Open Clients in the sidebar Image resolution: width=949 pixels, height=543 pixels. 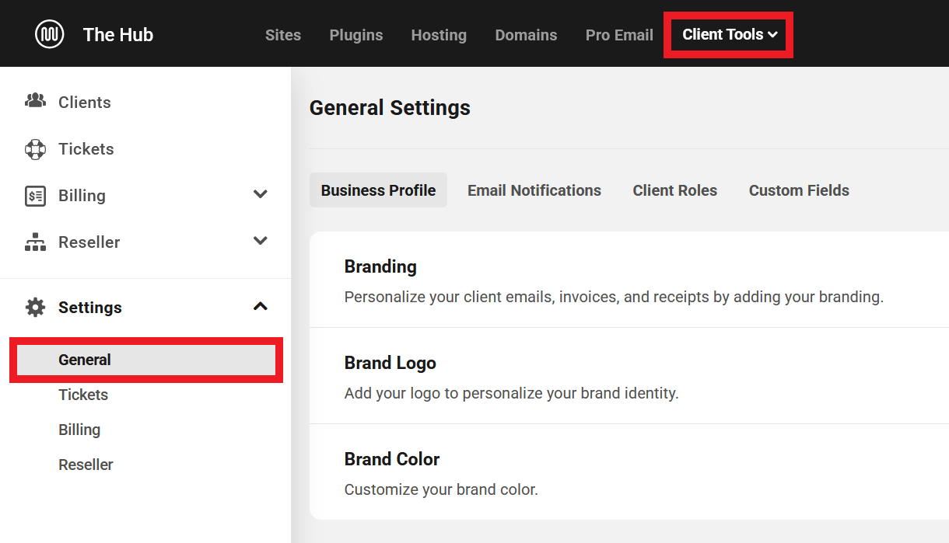tap(84, 102)
